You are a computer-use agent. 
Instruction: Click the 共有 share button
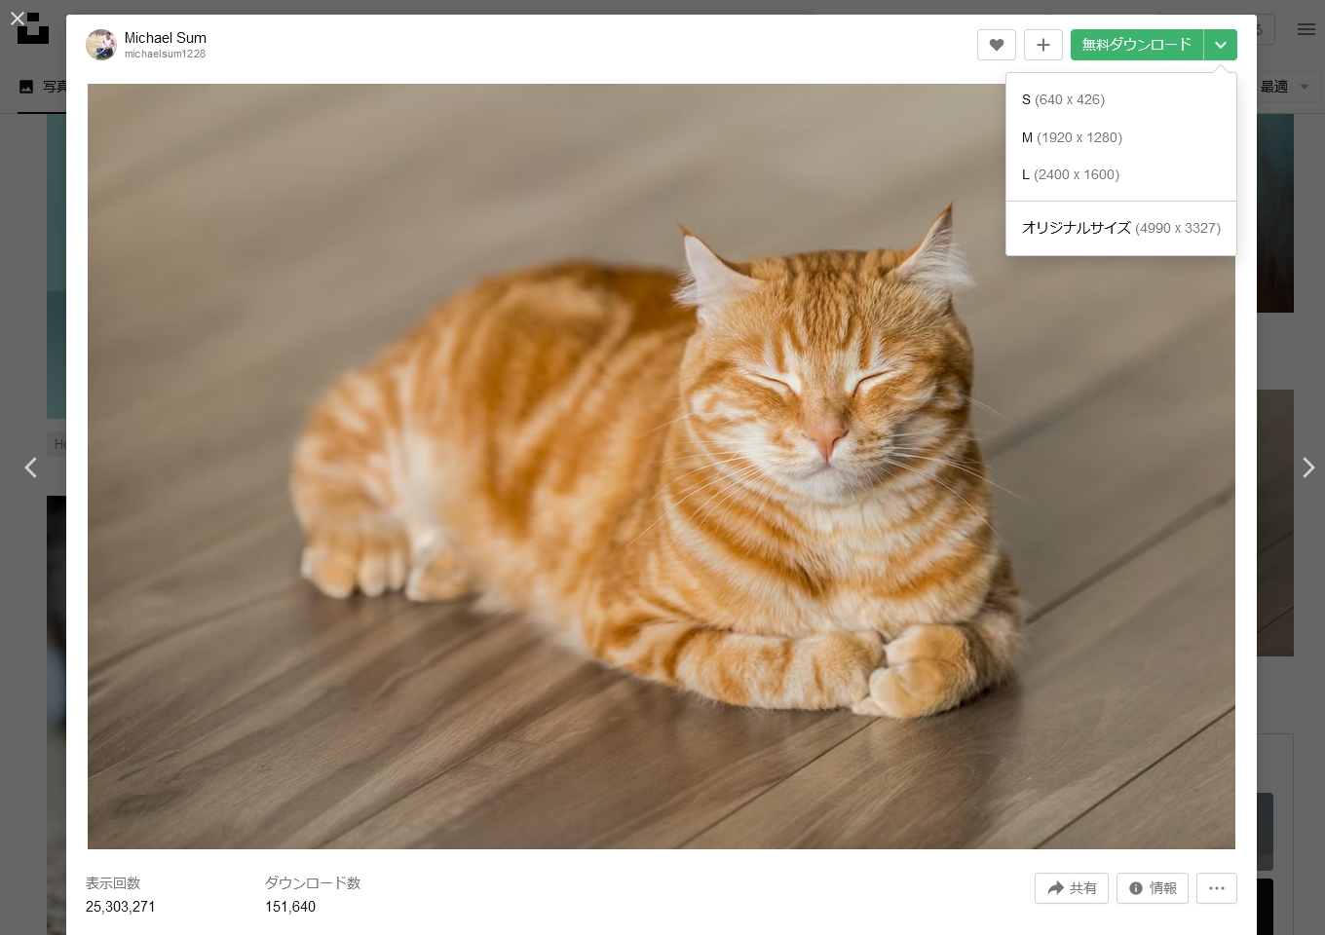pyautogui.click(x=1072, y=888)
